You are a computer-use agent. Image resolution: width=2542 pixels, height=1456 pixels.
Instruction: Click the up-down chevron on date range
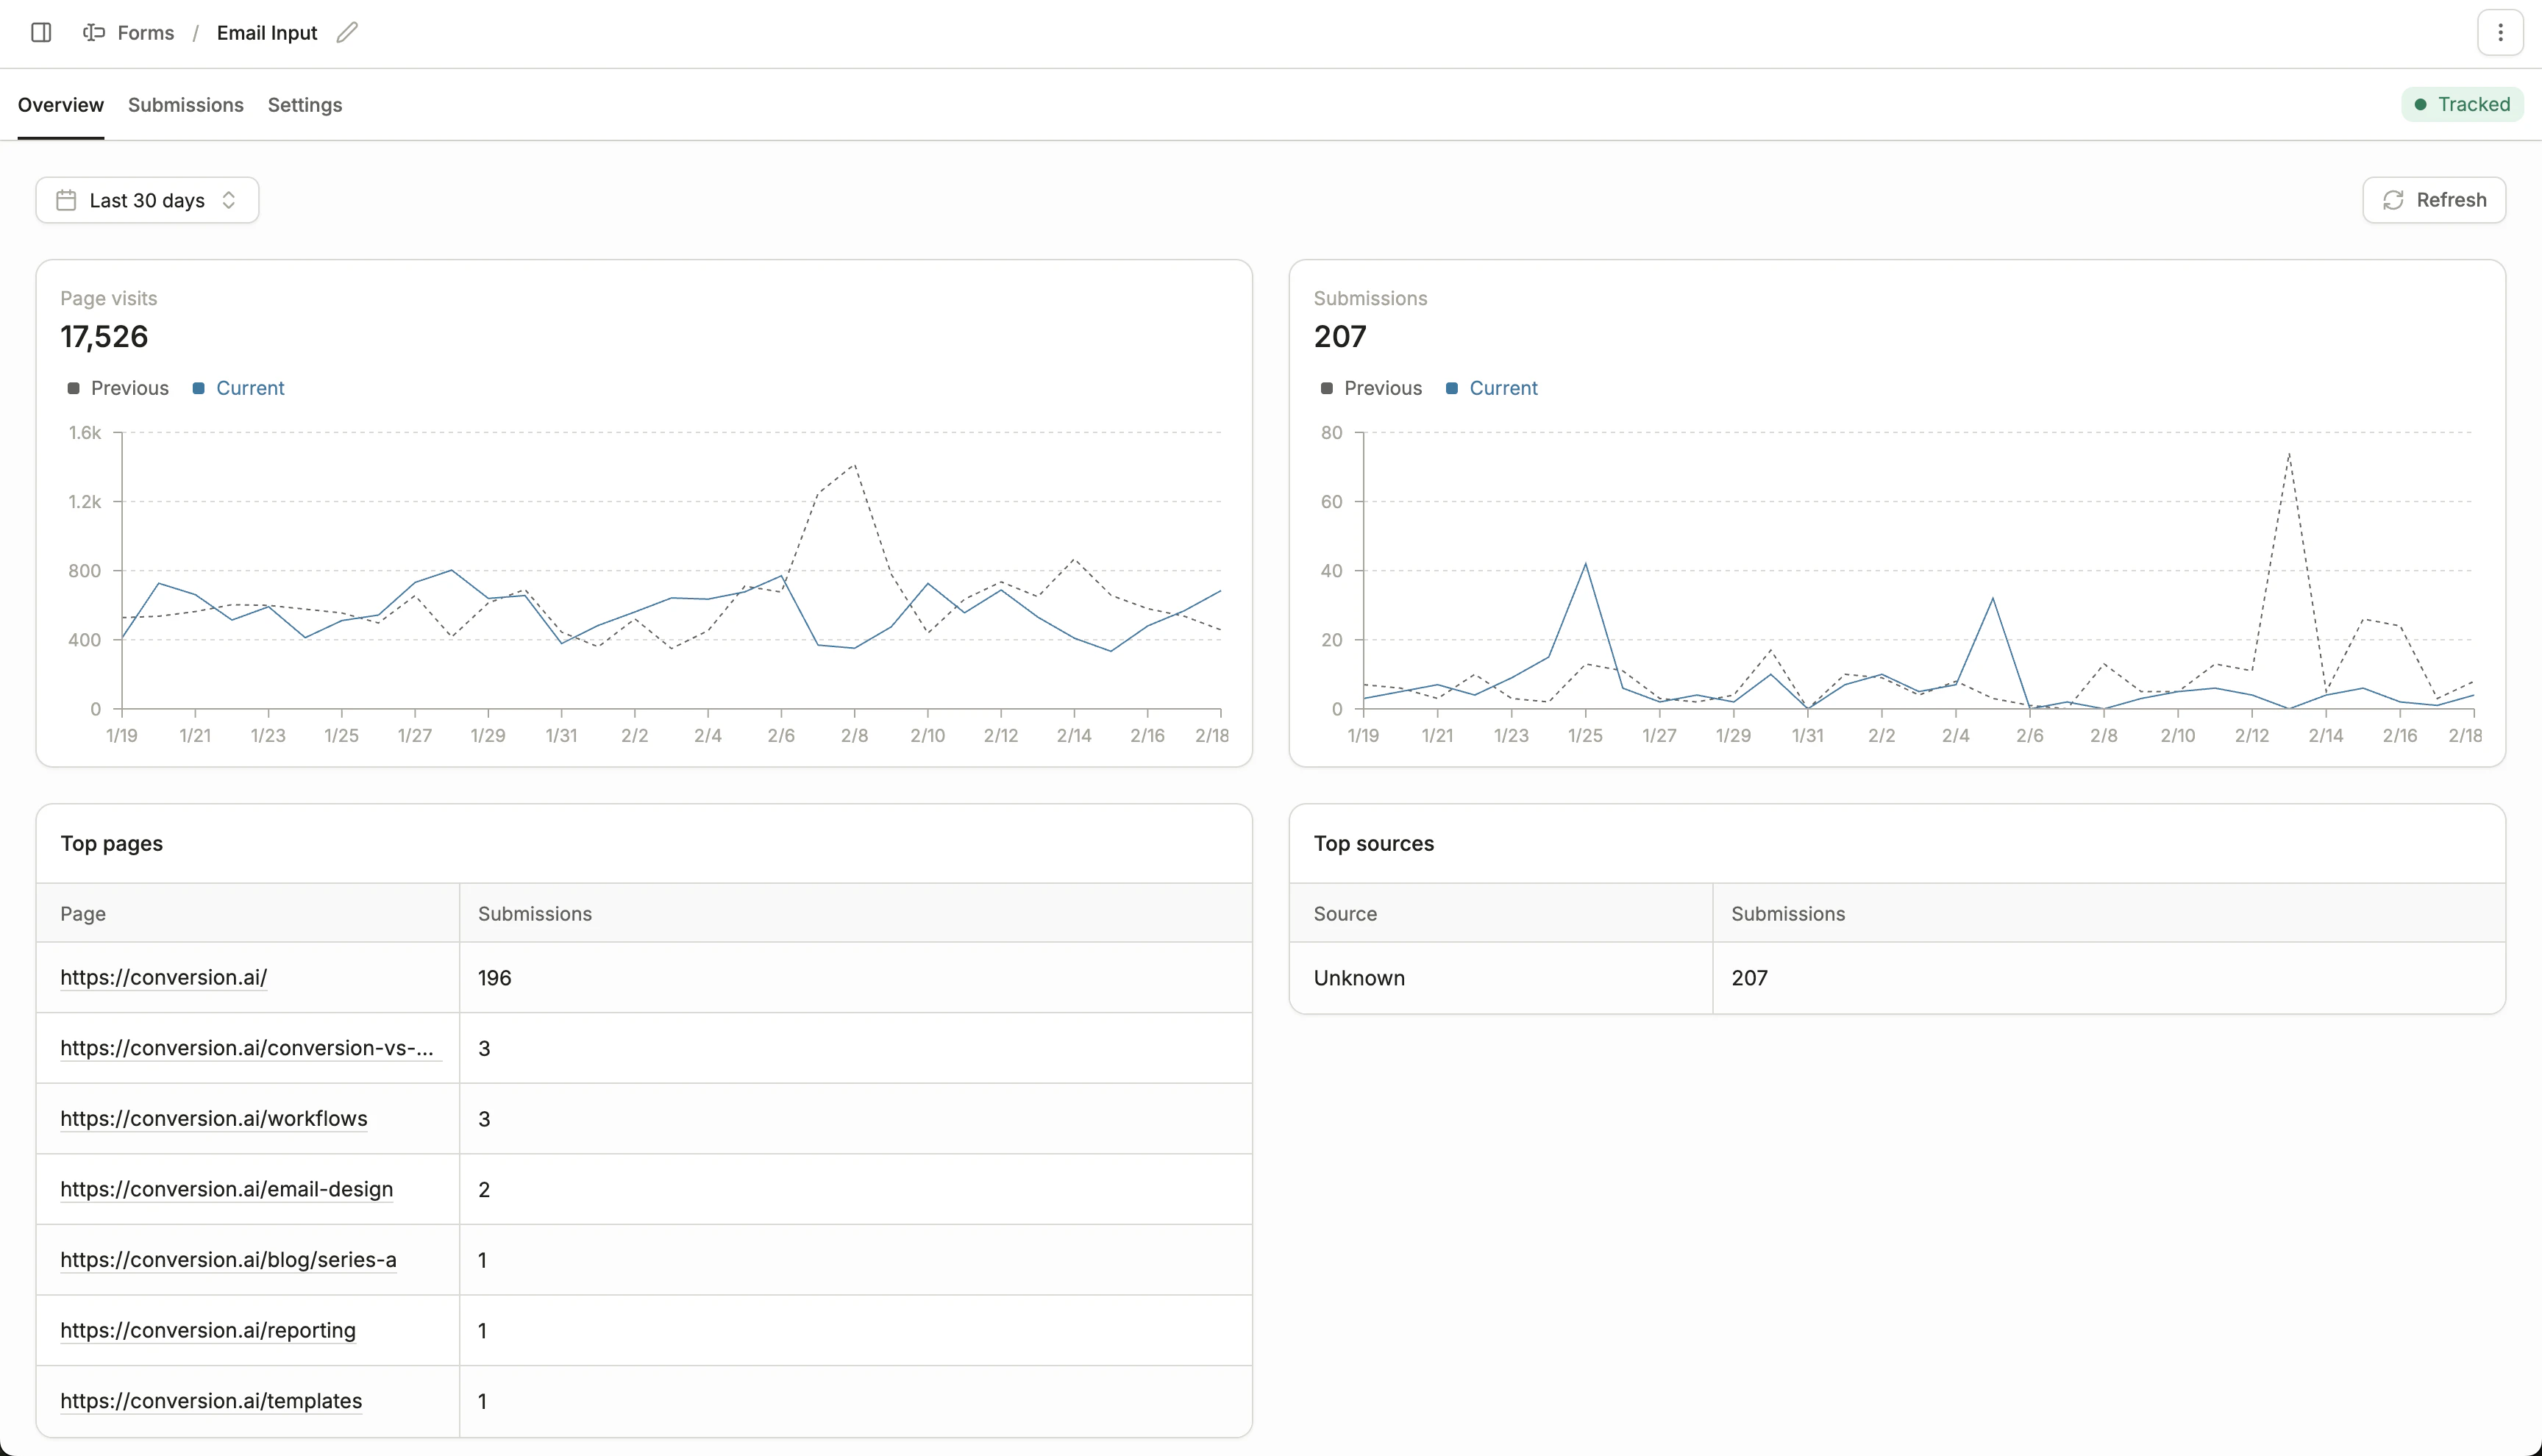(229, 200)
